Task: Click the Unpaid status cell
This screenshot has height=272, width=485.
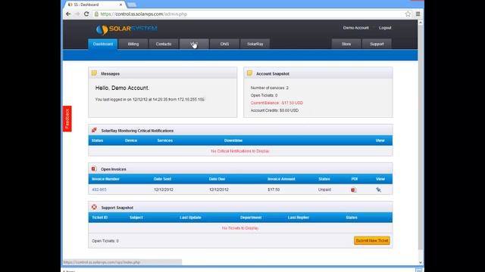Action: point(324,190)
